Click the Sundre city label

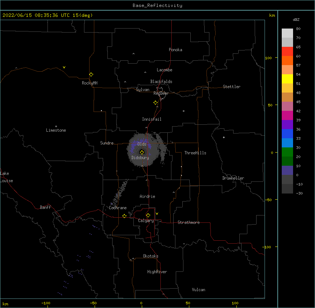coord(107,143)
